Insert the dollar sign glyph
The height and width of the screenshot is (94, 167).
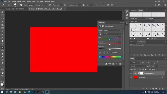(x=149, y=25)
